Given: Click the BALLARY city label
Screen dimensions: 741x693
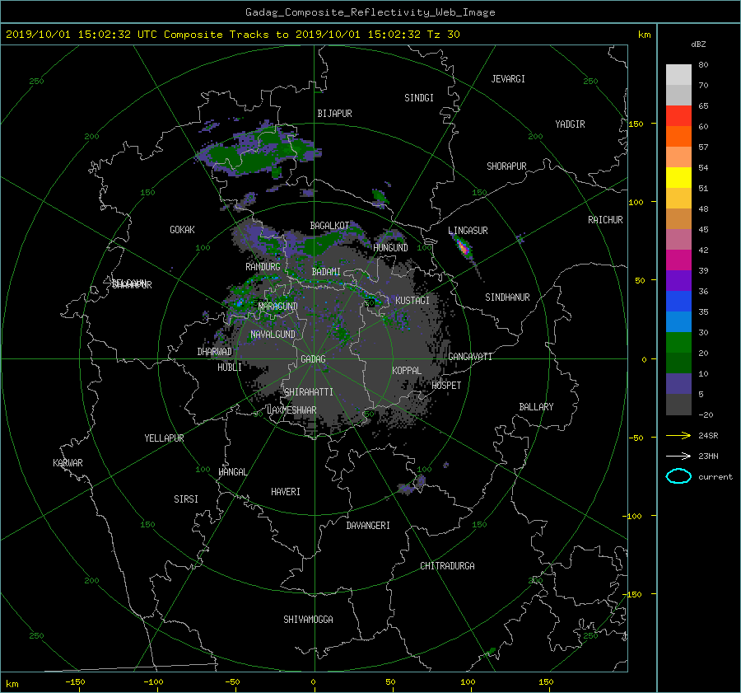Looking at the screenshot, I should point(536,407).
